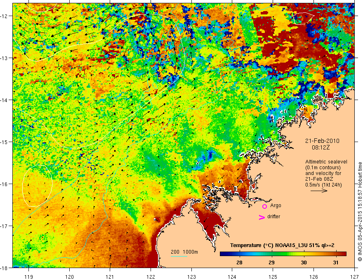Click the cyan 200 1000m isobath legend line
Image resolution: width=363 pixels, height=280 pixels.
179,256
